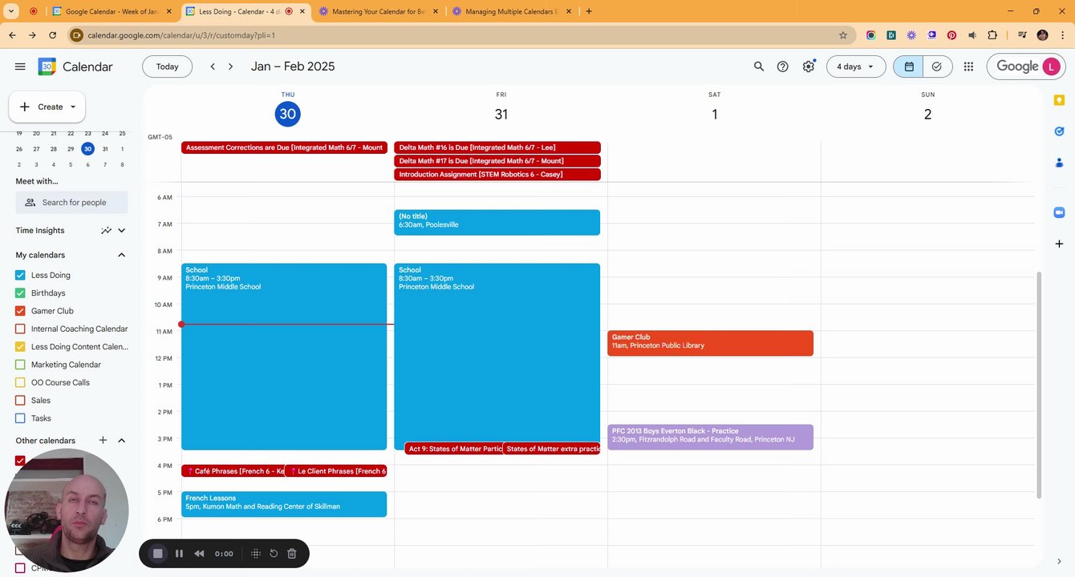Open PFC 2013 Boys Everton Practice event

(x=711, y=437)
